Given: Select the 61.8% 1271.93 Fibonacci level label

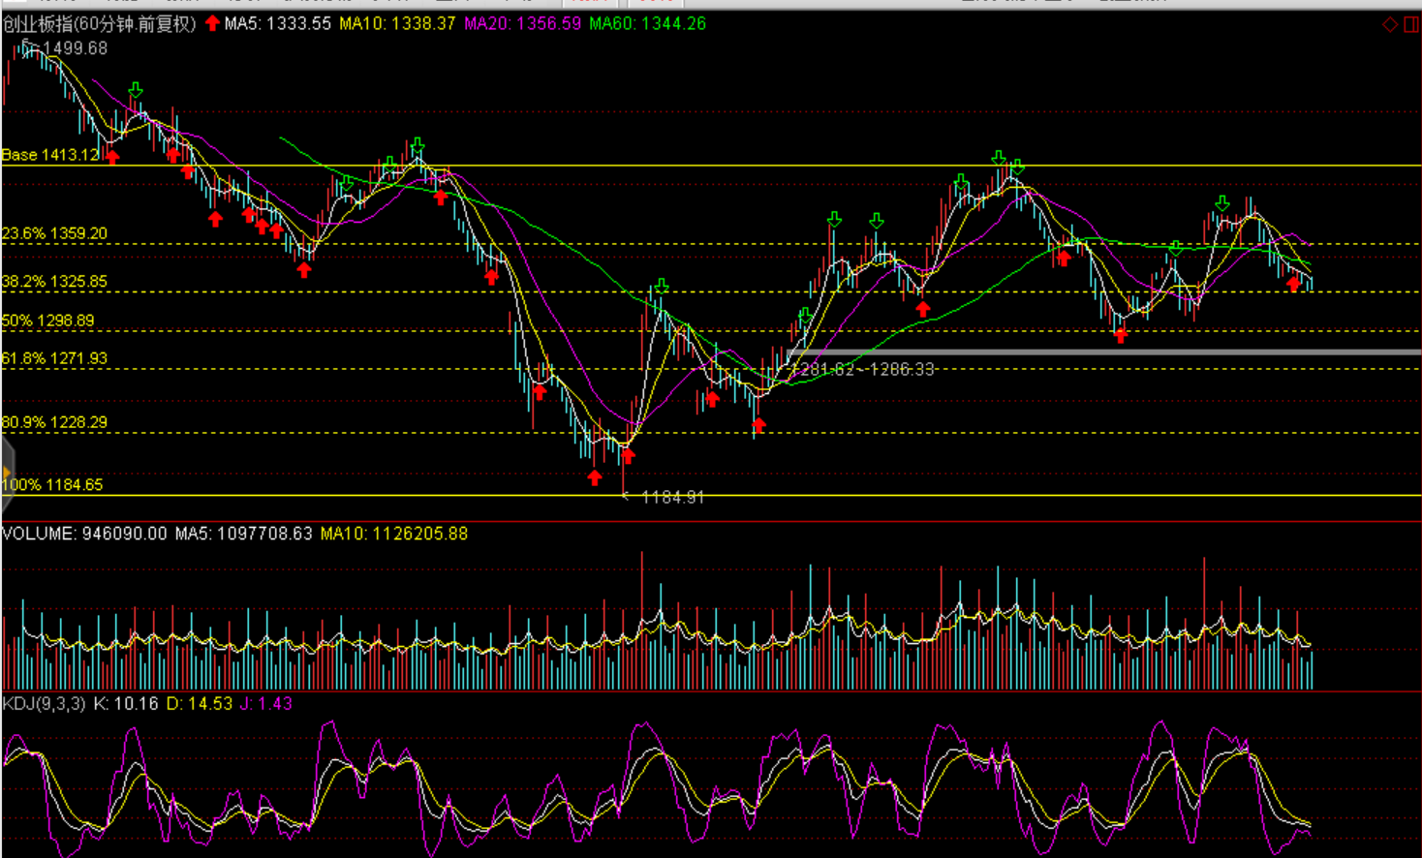Looking at the screenshot, I should [54, 358].
